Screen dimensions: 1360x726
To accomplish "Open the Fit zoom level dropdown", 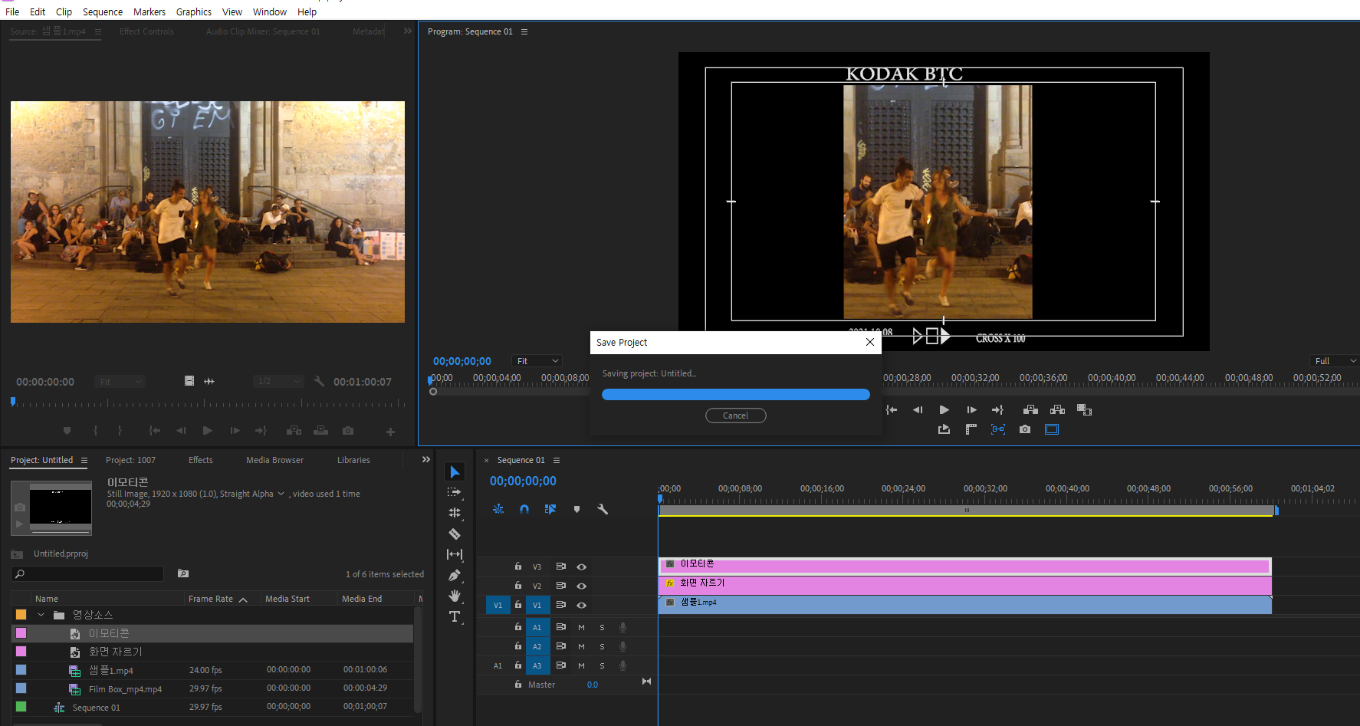I will point(537,361).
